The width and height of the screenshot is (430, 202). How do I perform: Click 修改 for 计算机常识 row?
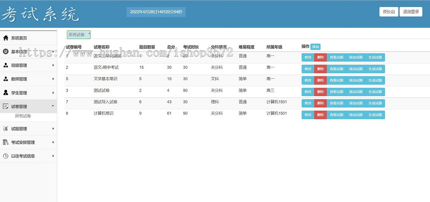(x=308, y=115)
